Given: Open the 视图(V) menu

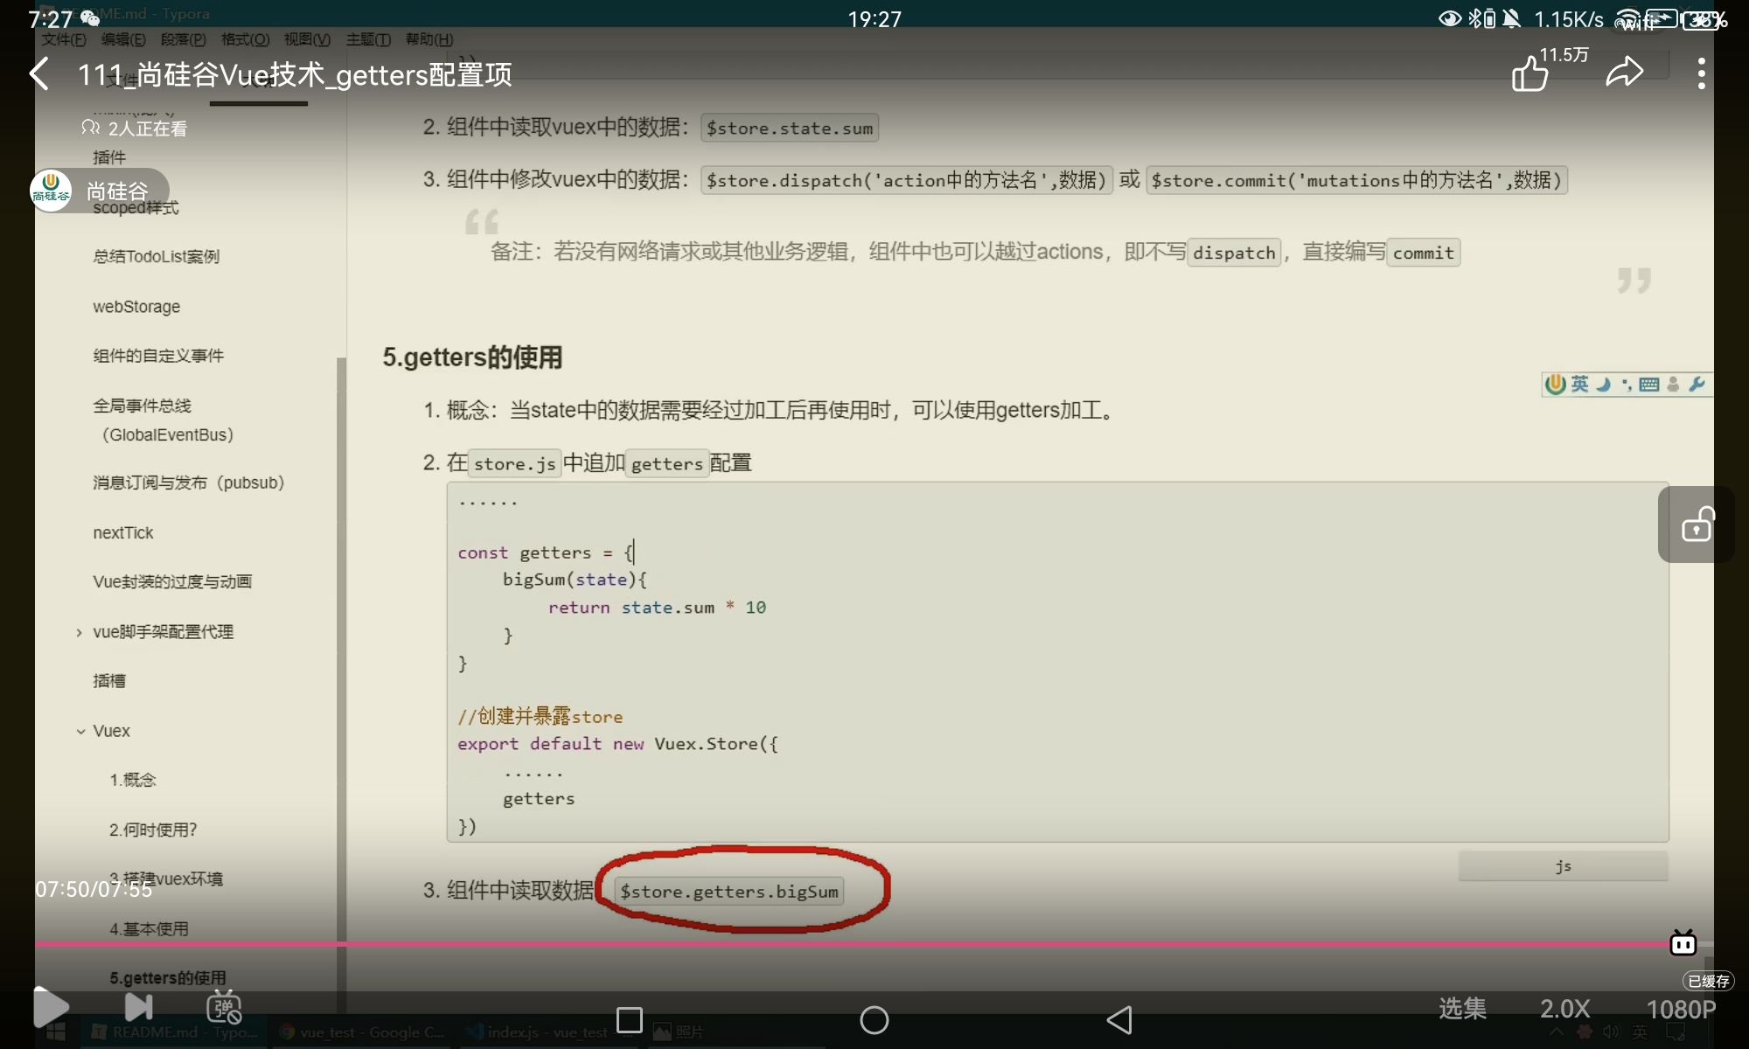Looking at the screenshot, I should [307, 39].
